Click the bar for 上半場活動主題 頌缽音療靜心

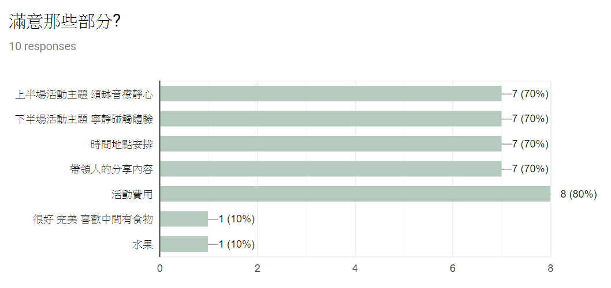click(x=330, y=94)
